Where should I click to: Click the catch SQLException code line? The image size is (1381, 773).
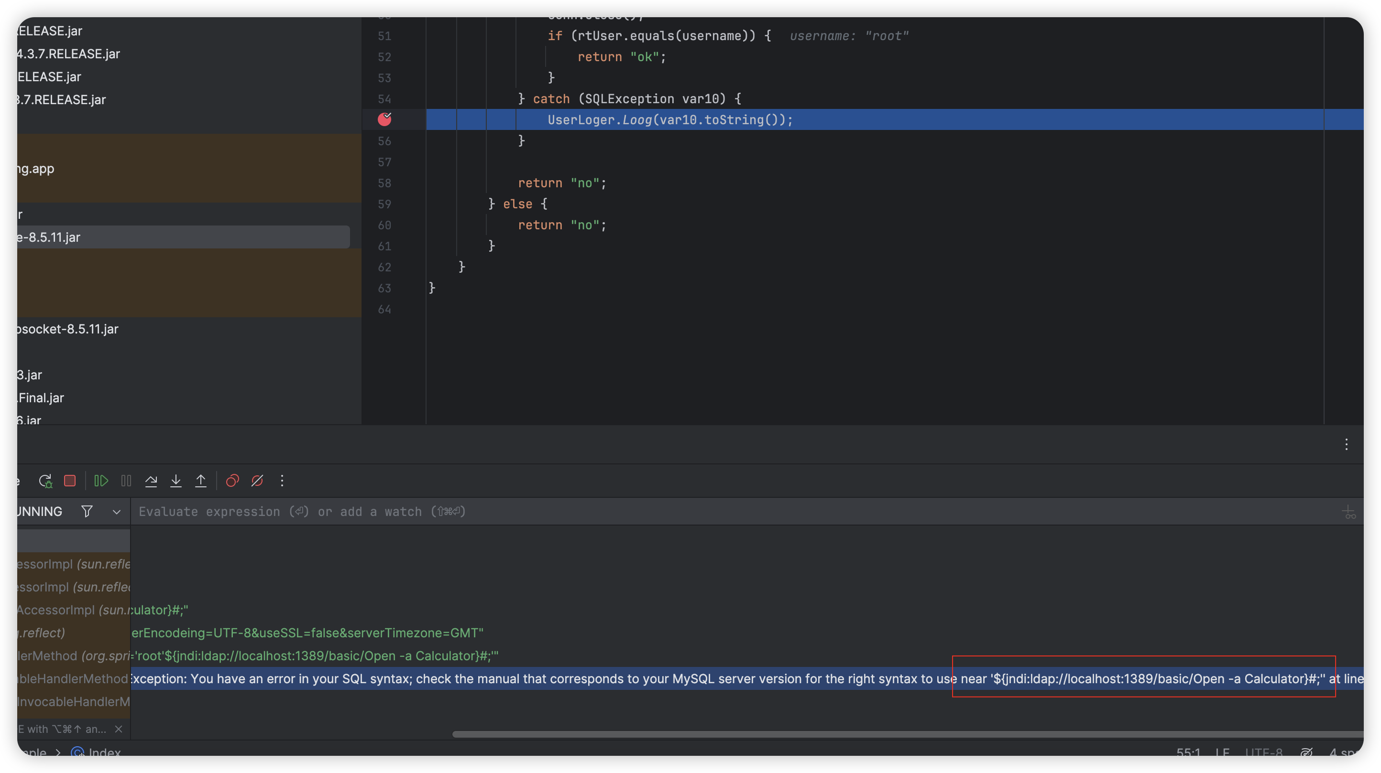629,98
